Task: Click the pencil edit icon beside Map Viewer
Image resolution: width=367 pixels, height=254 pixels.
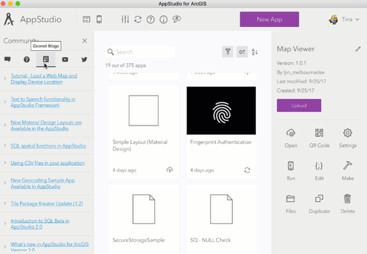Action: [x=358, y=49]
